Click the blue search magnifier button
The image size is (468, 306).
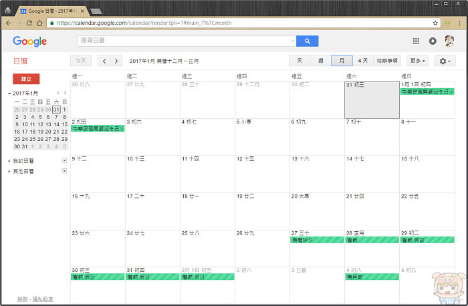pos(307,41)
